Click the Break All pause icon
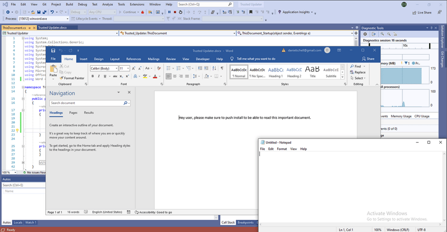 (x=169, y=12)
